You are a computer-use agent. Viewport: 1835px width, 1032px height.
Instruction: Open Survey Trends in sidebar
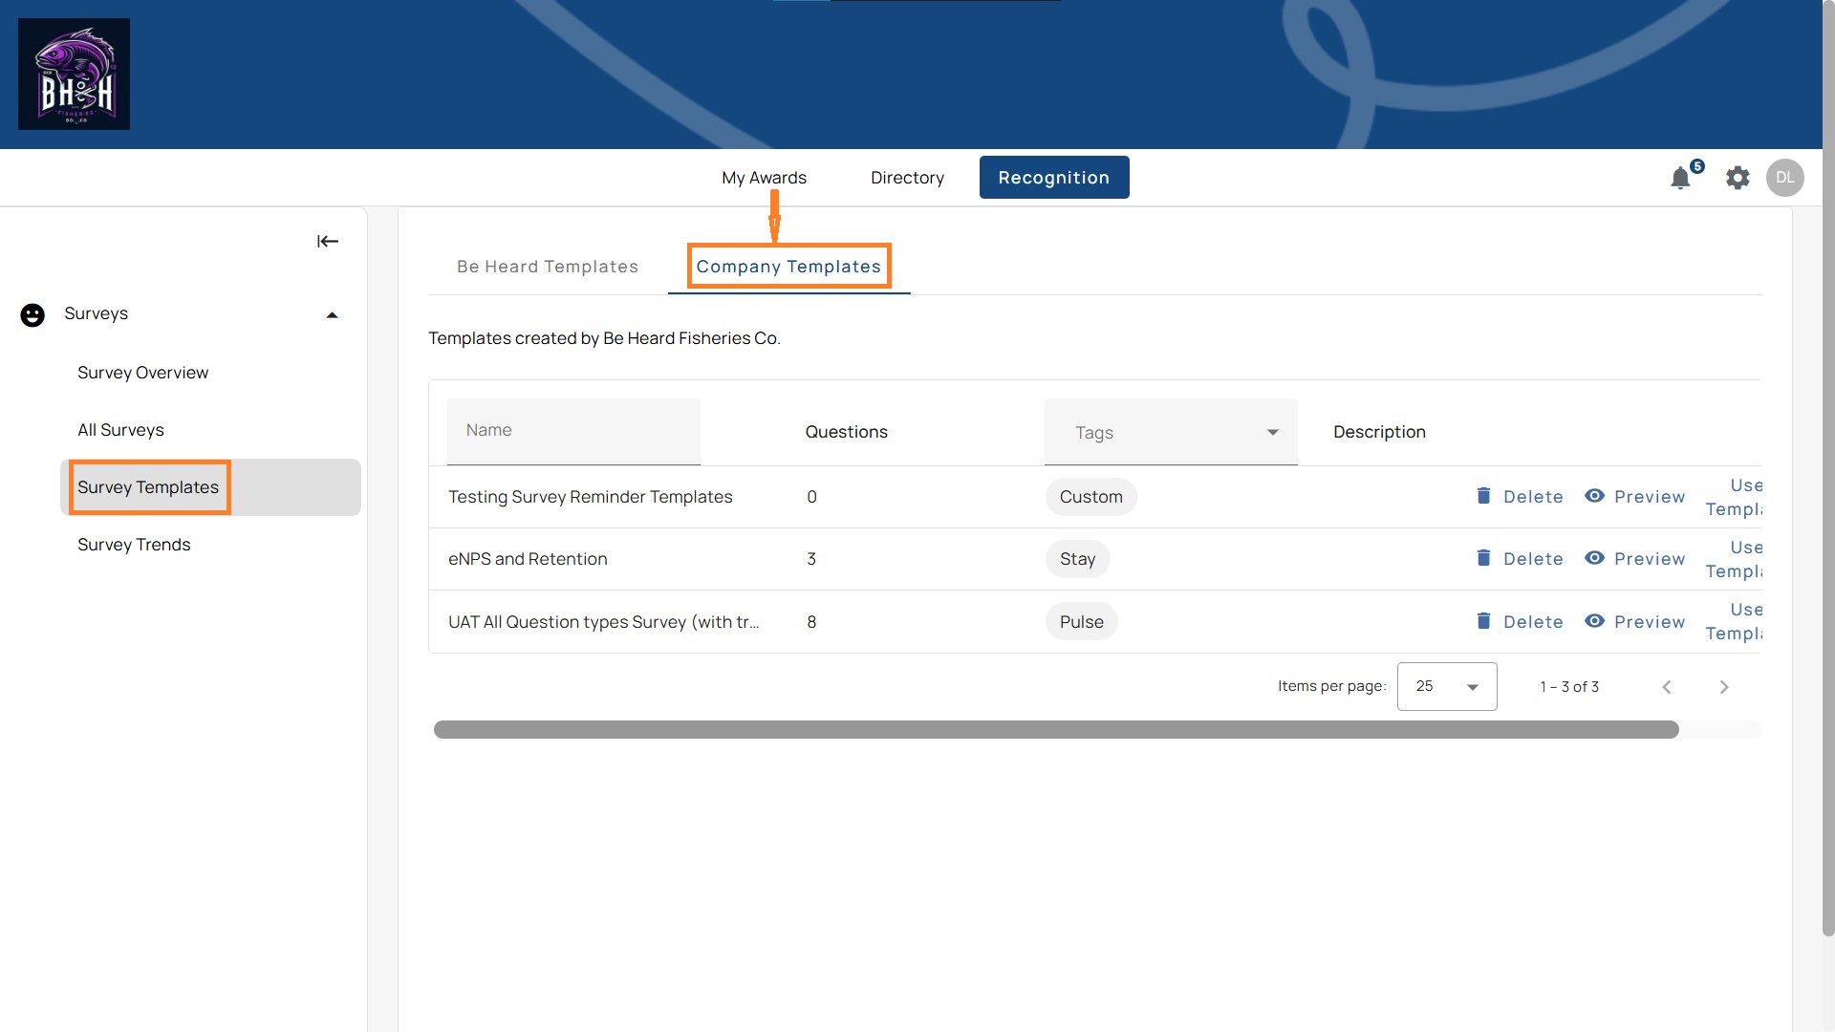pos(134,545)
